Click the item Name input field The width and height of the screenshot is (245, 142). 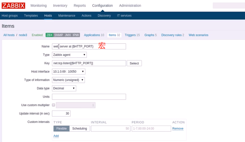[89, 46]
